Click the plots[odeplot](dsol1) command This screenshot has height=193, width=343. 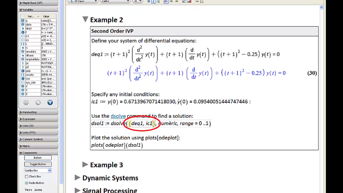[x=117, y=145]
